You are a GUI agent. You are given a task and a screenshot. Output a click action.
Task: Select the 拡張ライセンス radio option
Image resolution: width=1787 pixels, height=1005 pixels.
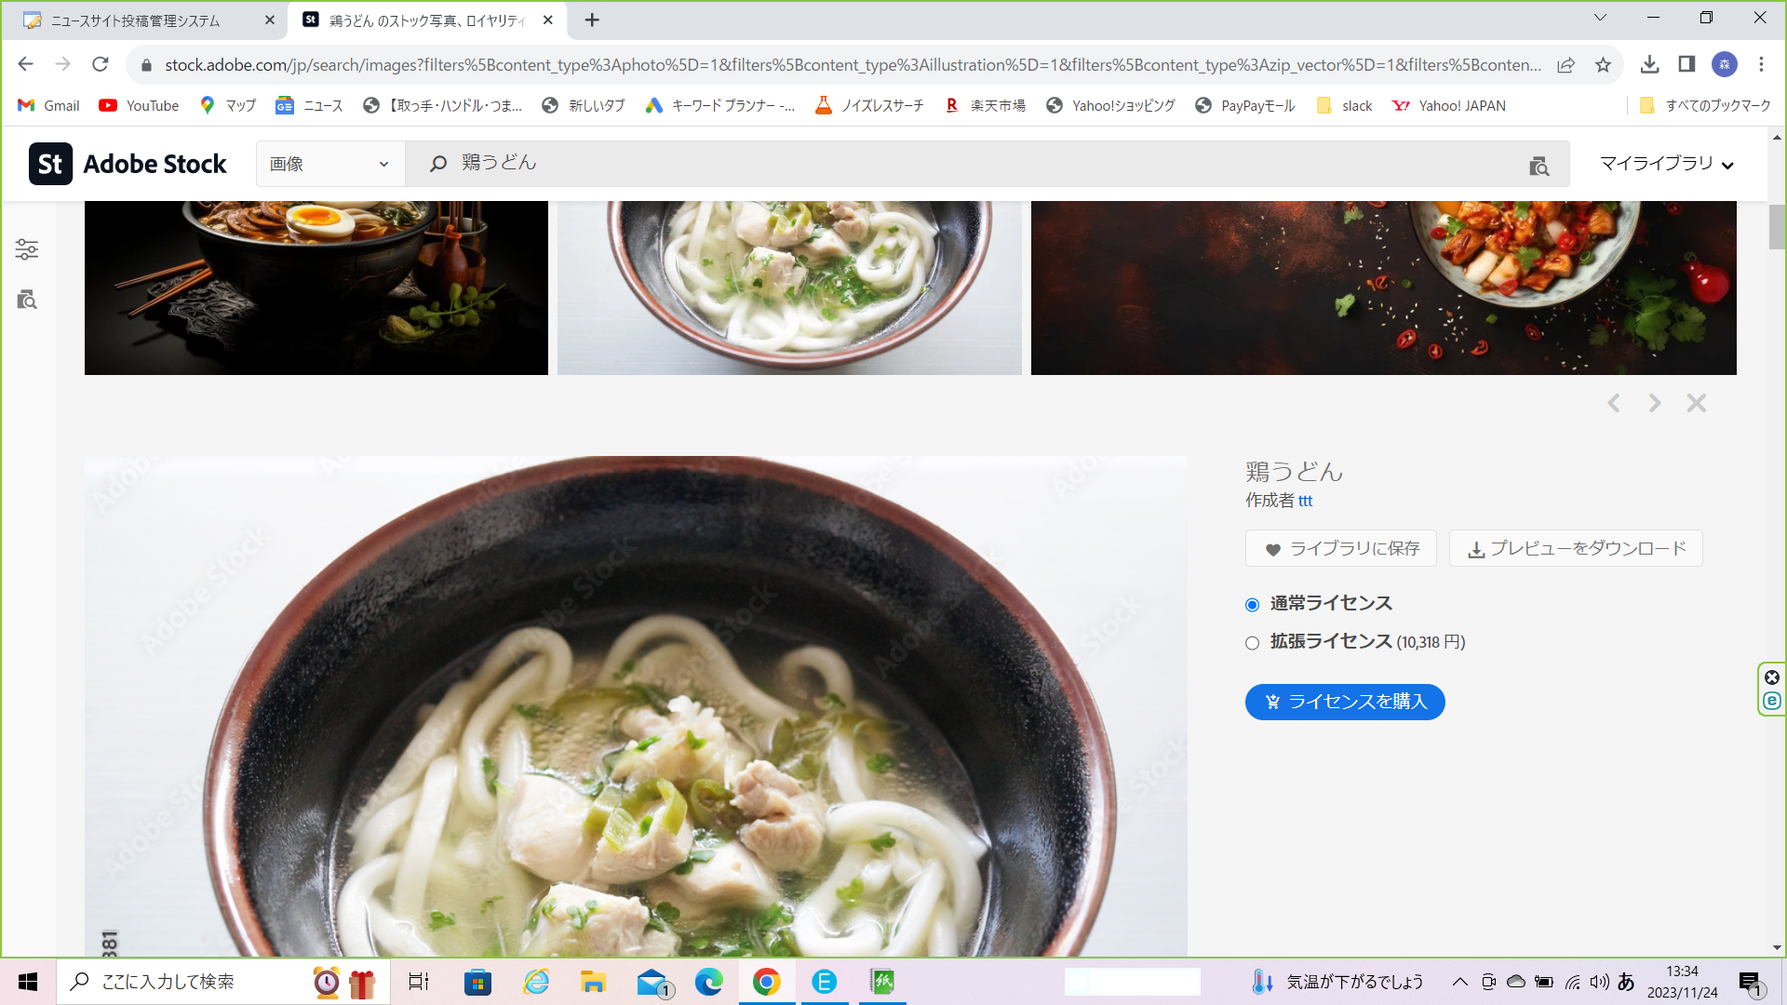(x=1252, y=643)
